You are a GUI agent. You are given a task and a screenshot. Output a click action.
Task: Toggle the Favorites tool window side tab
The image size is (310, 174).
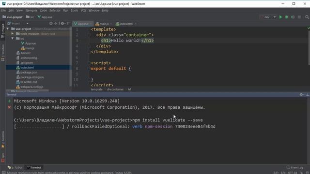3,140
